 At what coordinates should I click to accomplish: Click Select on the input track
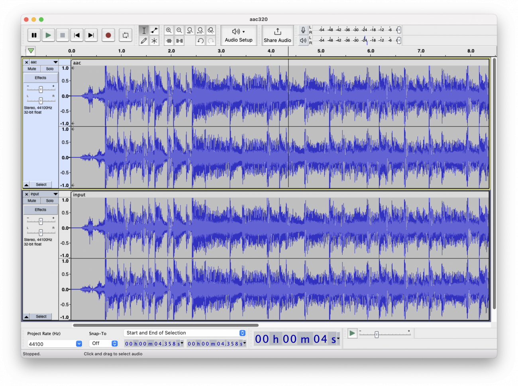41,317
